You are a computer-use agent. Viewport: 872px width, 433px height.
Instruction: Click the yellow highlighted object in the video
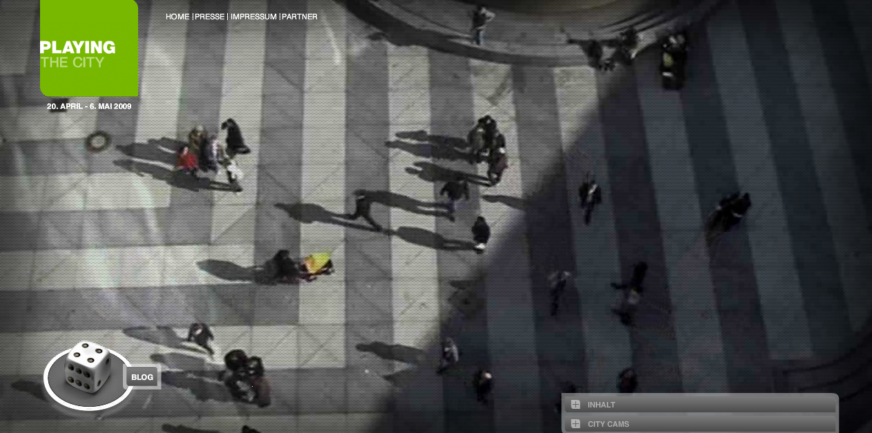(317, 263)
